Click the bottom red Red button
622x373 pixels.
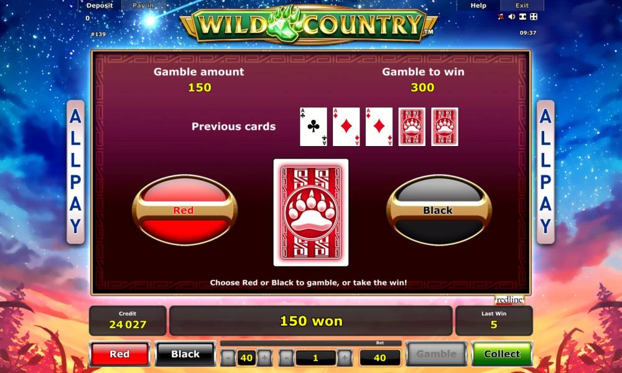pyautogui.click(x=119, y=354)
